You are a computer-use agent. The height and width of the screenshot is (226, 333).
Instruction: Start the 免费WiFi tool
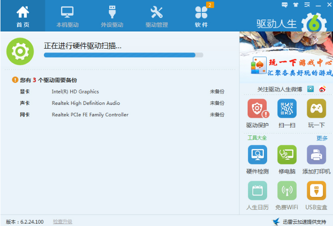(287, 191)
